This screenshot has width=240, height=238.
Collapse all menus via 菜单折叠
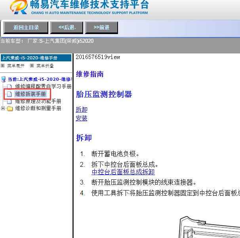[45, 66]
